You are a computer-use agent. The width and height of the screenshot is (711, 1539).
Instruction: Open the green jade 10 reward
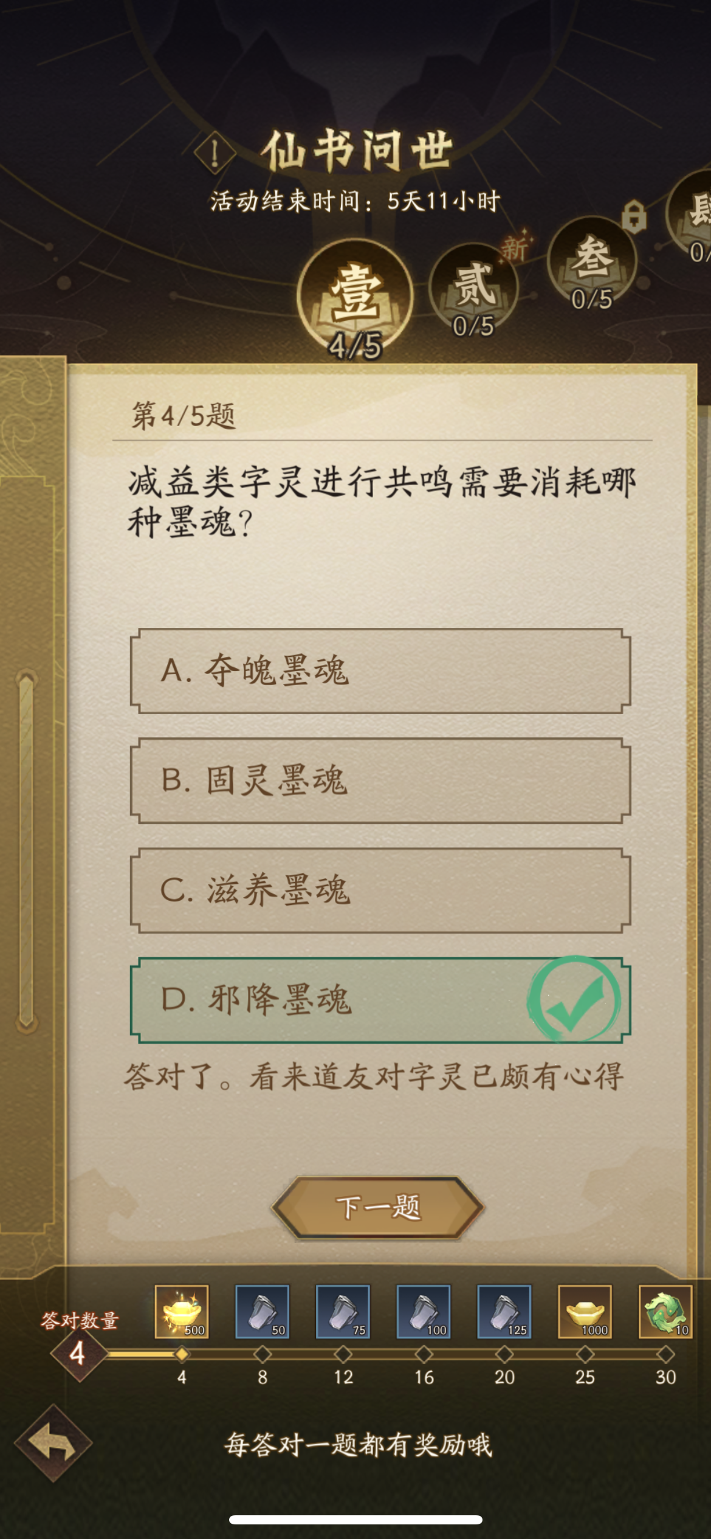click(x=665, y=1312)
